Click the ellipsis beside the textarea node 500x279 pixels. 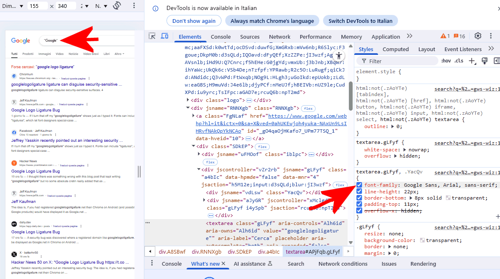147,223
